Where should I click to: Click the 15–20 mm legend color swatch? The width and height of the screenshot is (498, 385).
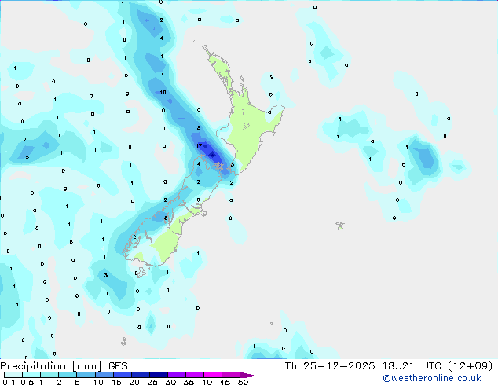(123, 375)
